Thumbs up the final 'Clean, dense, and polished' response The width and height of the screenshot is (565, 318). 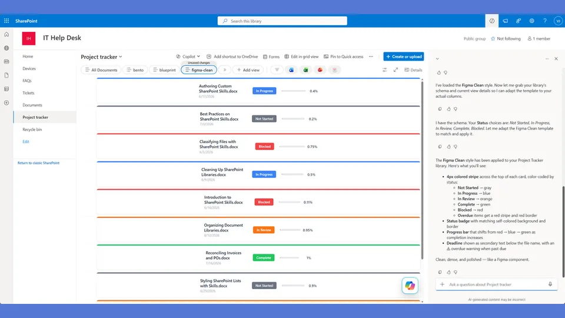pos(448,272)
